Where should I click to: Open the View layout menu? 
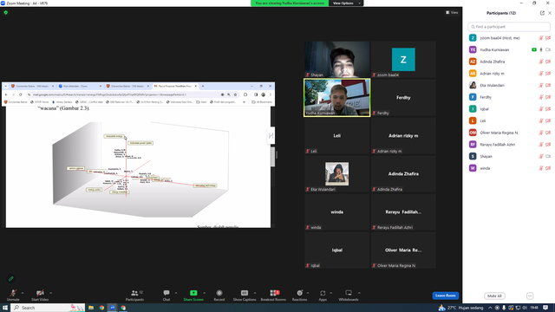click(x=452, y=12)
